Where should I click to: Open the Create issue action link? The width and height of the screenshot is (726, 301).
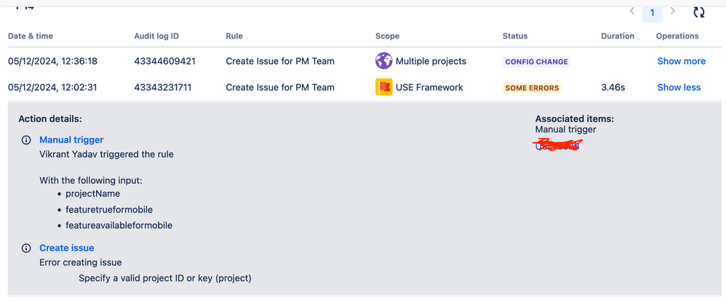[x=67, y=248]
